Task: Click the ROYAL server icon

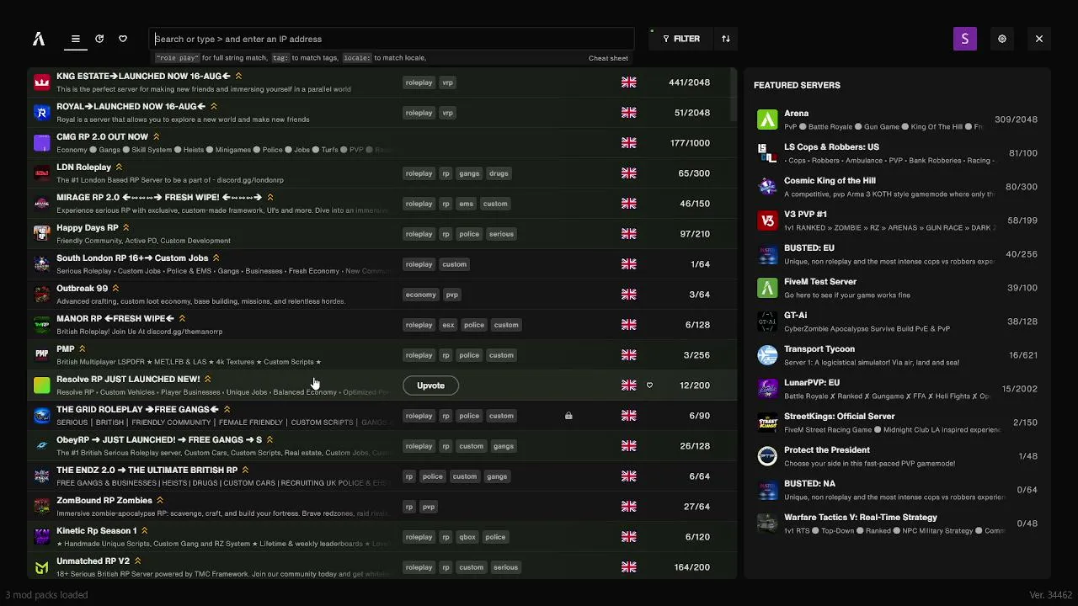Action: pyautogui.click(x=42, y=113)
